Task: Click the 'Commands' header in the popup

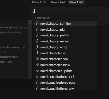Action: pos(43,18)
